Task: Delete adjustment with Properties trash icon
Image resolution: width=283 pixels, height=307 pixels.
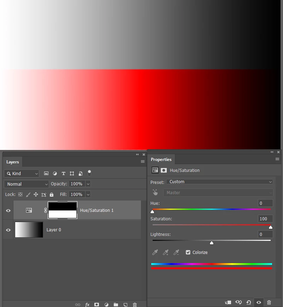Action: coord(269,302)
